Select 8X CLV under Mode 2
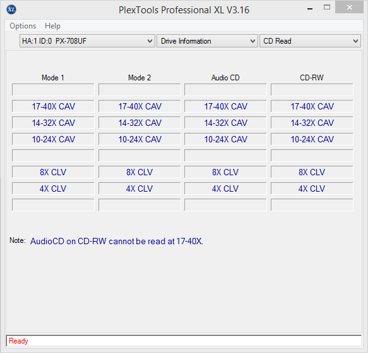 pos(139,172)
